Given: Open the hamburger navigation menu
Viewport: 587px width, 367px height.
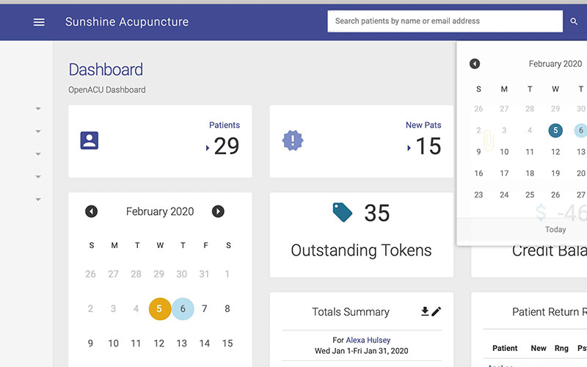Looking at the screenshot, I should click(x=39, y=22).
